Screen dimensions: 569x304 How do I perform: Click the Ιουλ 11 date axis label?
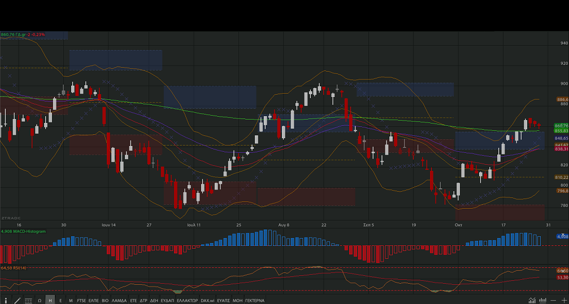click(x=194, y=224)
